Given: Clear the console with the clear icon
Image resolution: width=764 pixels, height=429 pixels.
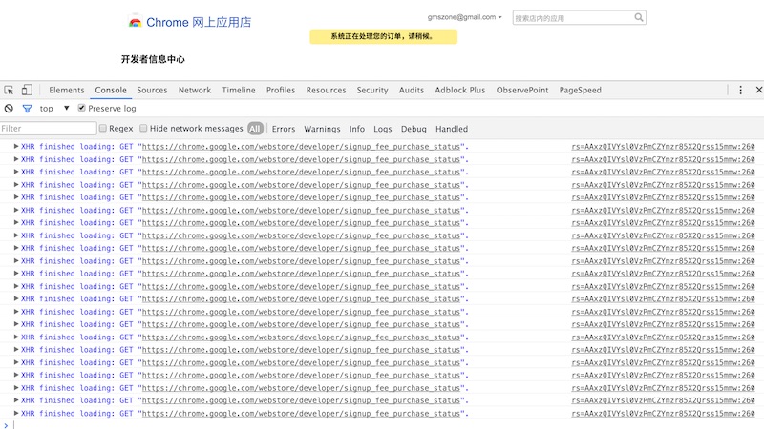Looking at the screenshot, I should (9, 109).
